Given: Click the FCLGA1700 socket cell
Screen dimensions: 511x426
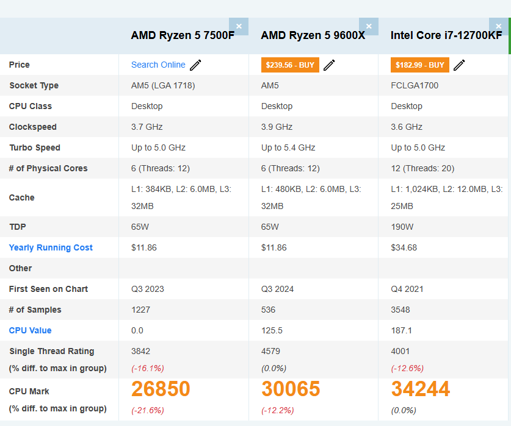Looking at the screenshot, I should point(415,85).
